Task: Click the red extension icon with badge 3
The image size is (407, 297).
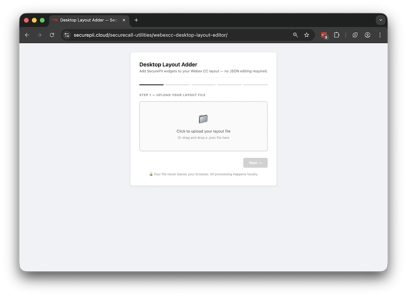Action: click(x=324, y=35)
